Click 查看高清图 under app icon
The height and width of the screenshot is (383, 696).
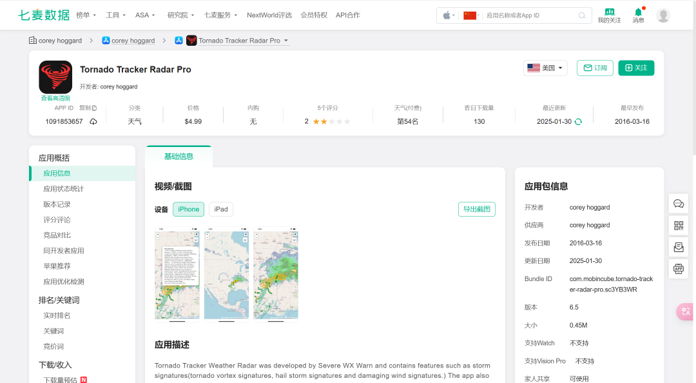[55, 98]
